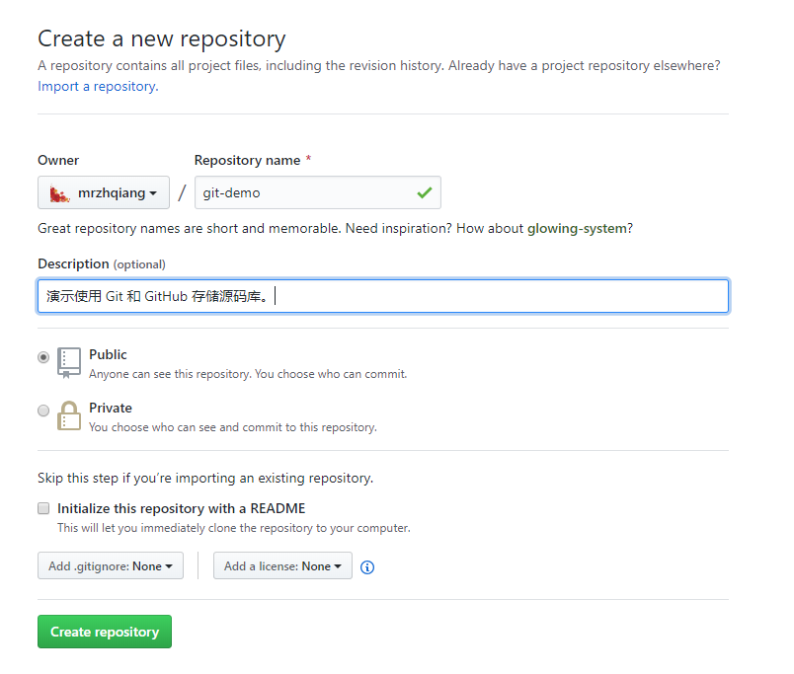794x674 pixels.
Task: Click inside the Description text field
Action: [x=383, y=296]
